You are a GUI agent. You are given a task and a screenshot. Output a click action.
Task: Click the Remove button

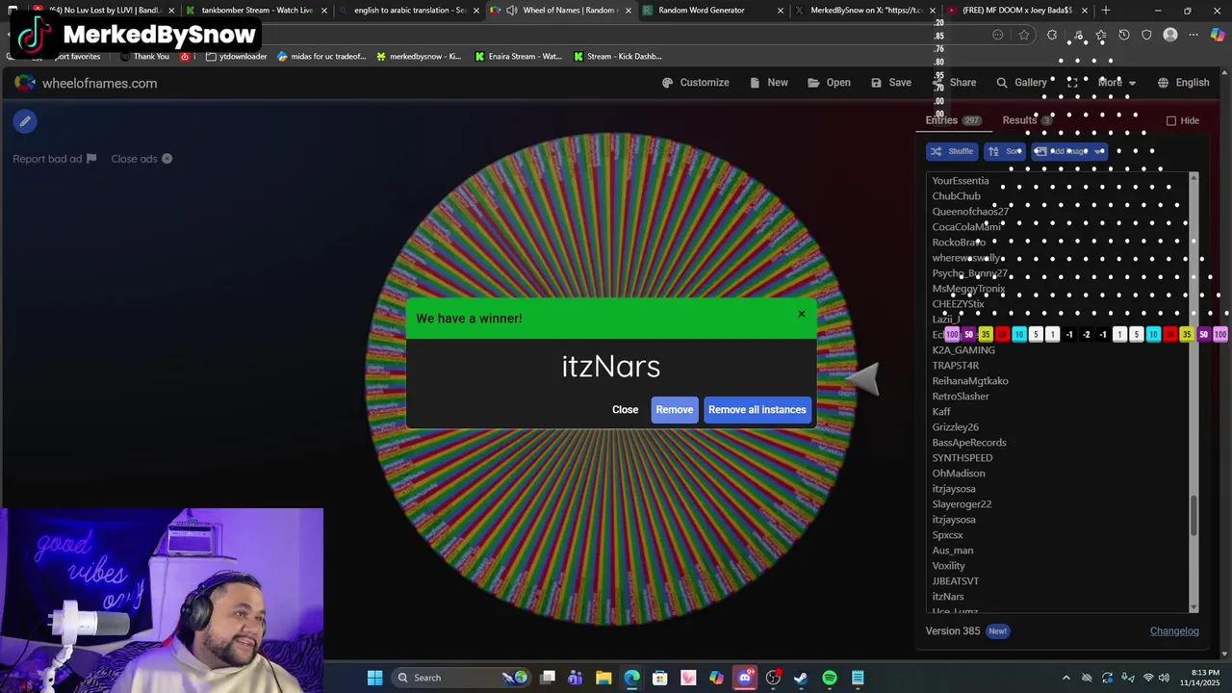(x=674, y=410)
